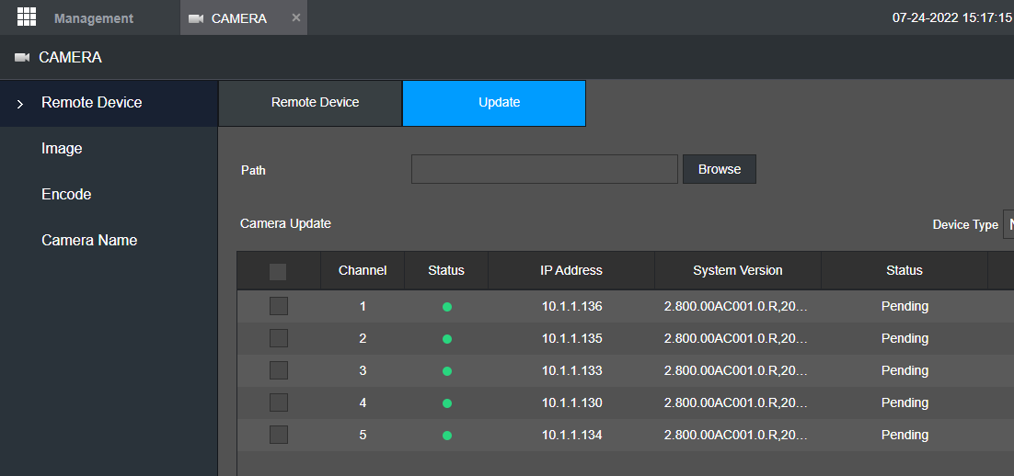Check the box for channel 1
1014x476 pixels.
[279, 306]
